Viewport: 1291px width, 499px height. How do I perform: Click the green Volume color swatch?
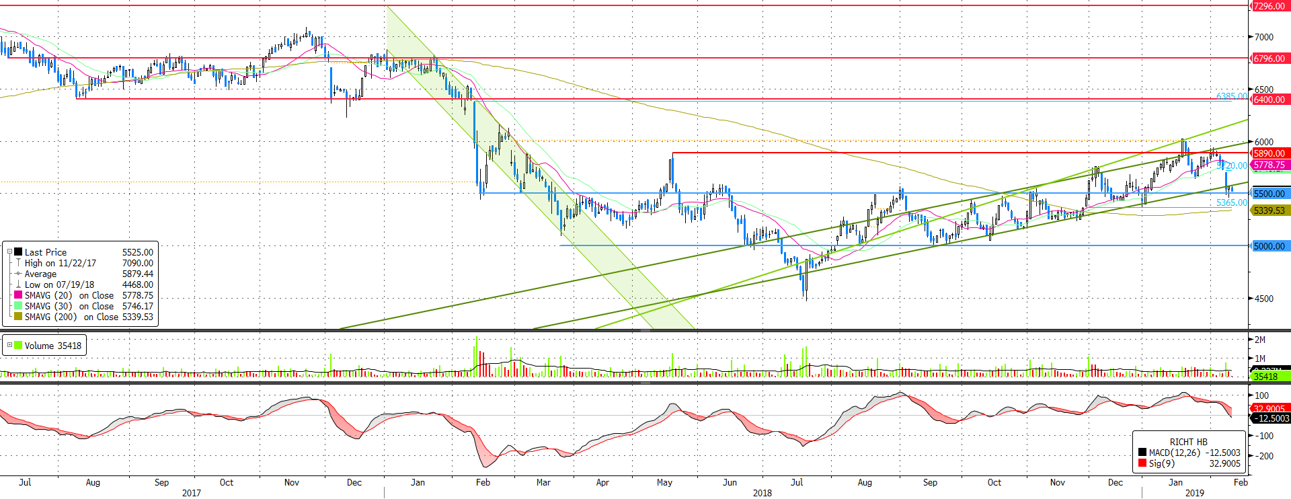click(18, 345)
